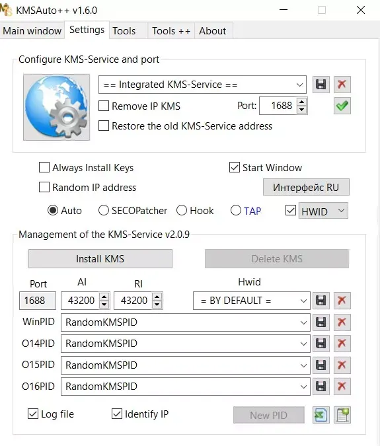
Task: Apply port setting with green checkmark
Action: 342,106
